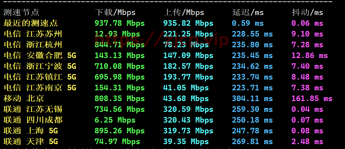Click the 电信 江苏镇江 5G node name

click(x=40, y=77)
